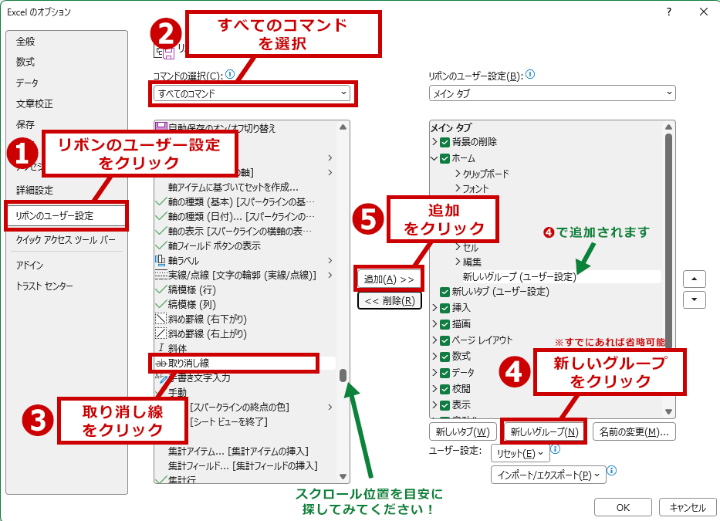Click the 自動保存 save icon in list

coord(161,127)
